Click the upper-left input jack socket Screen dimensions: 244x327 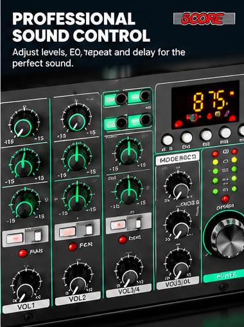tap(121, 98)
